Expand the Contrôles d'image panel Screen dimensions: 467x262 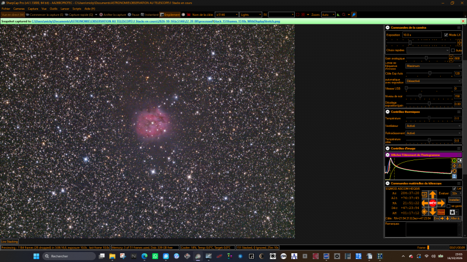coord(388,148)
